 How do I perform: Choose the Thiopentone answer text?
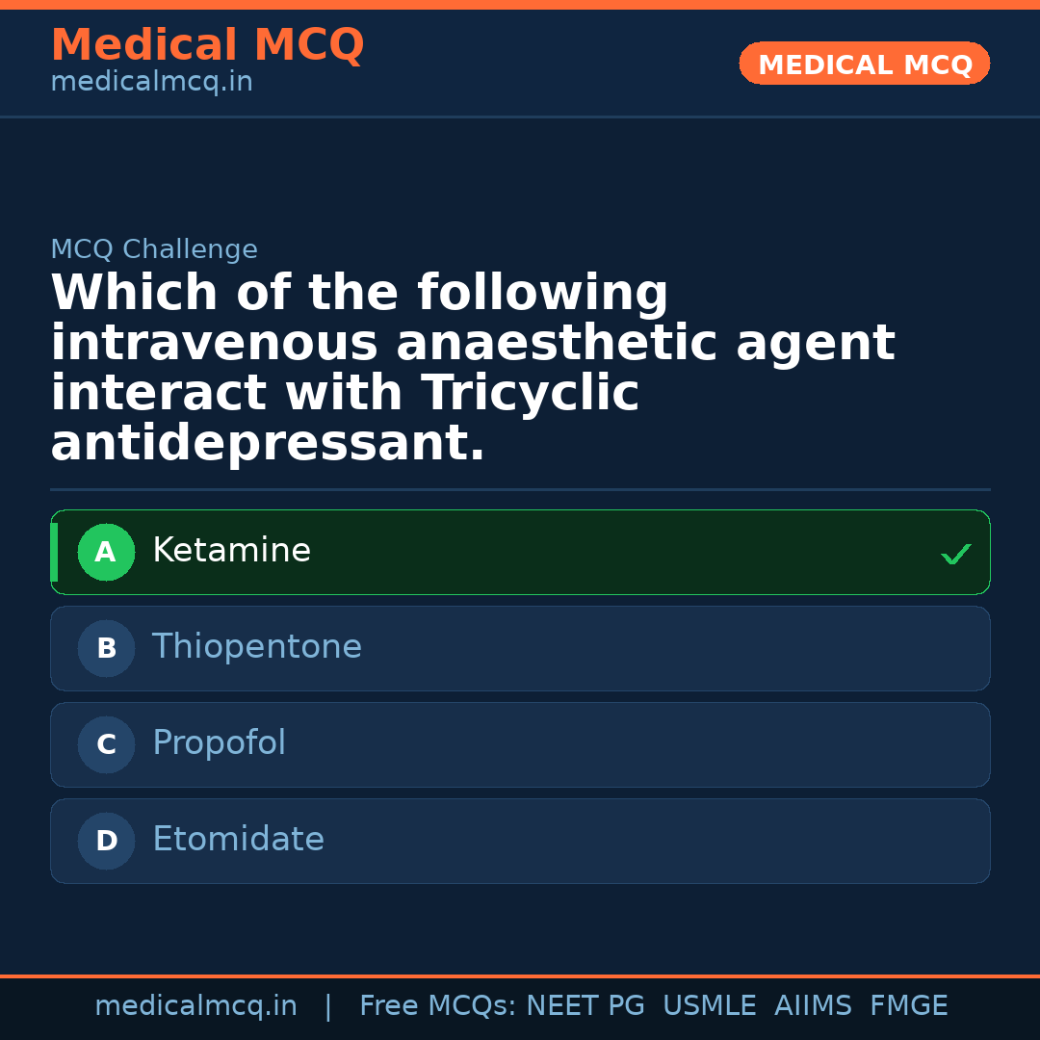coord(257,647)
